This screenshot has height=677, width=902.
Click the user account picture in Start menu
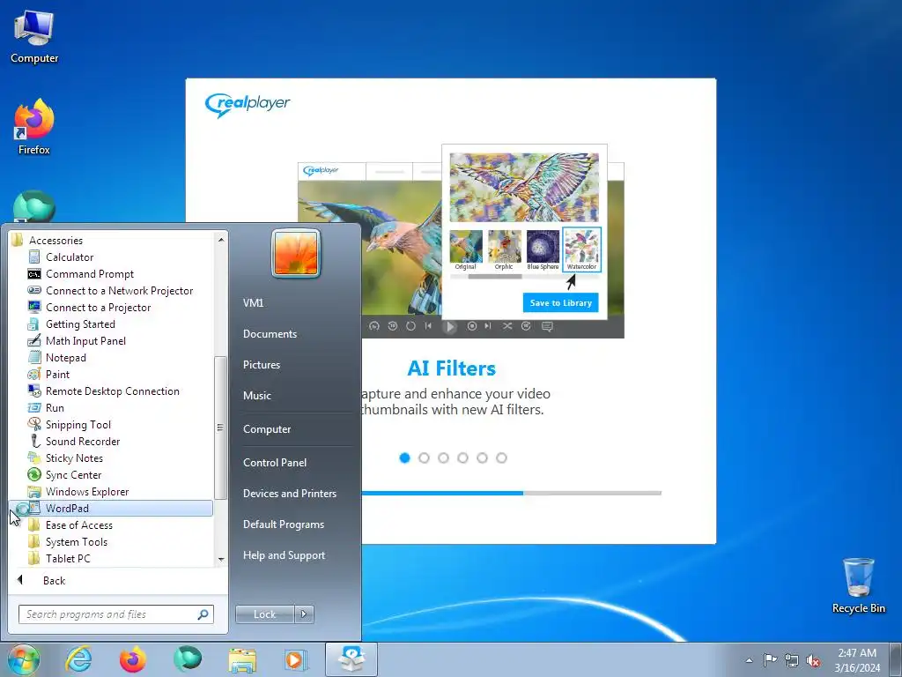point(296,253)
